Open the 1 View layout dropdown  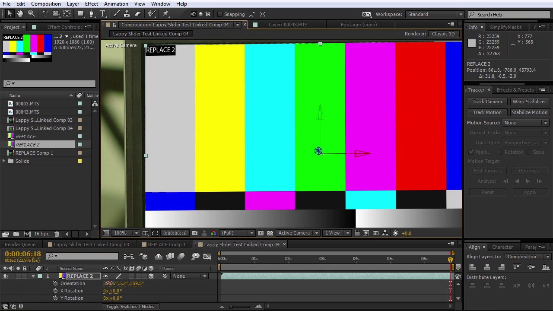coord(337,233)
